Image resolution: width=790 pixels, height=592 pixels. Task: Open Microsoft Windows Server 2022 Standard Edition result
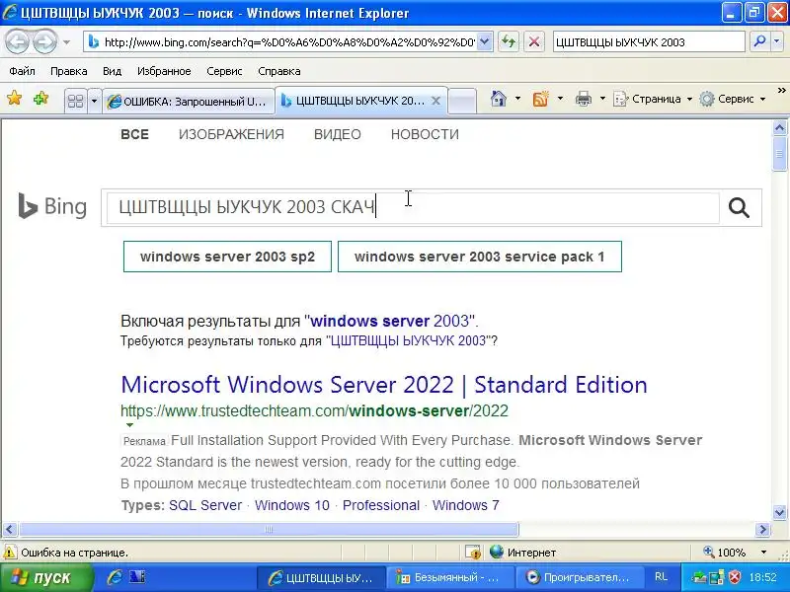pyautogui.click(x=384, y=385)
